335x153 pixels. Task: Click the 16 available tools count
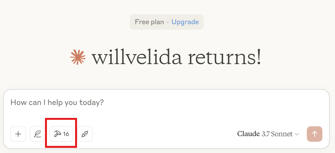(66, 134)
